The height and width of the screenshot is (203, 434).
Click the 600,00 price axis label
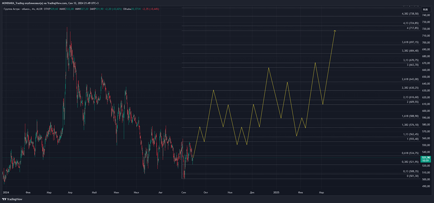point(426,111)
